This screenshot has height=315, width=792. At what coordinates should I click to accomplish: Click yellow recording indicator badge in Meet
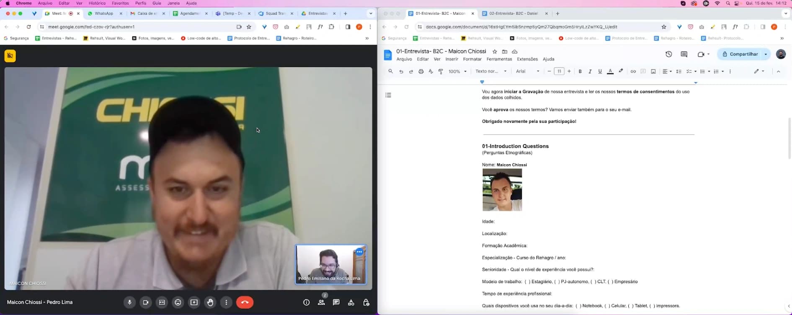[10, 56]
